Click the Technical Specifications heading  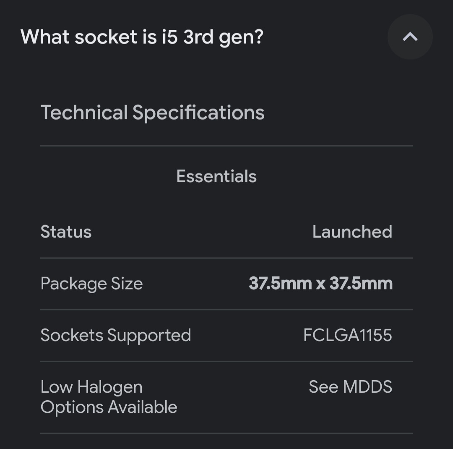(152, 113)
